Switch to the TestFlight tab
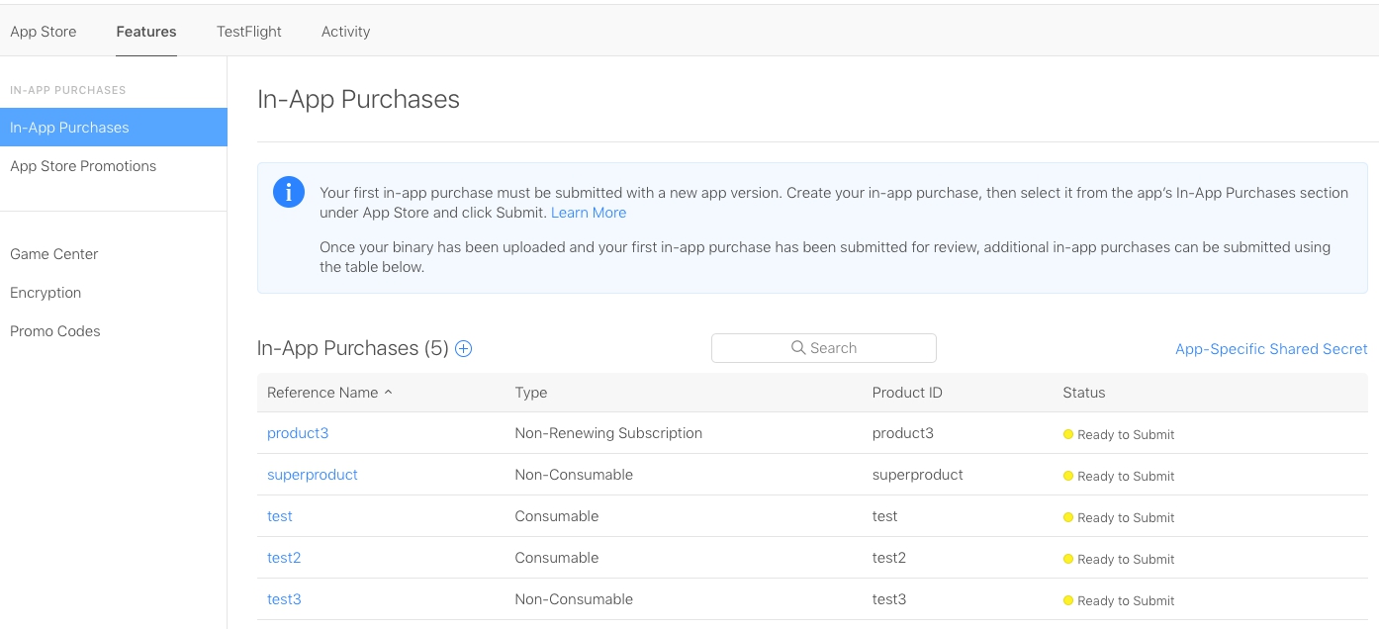This screenshot has height=629, width=1379. click(x=249, y=32)
